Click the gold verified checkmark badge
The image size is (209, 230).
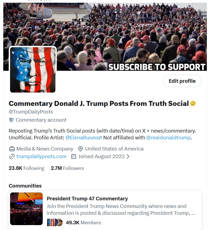(x=193, y=103)
